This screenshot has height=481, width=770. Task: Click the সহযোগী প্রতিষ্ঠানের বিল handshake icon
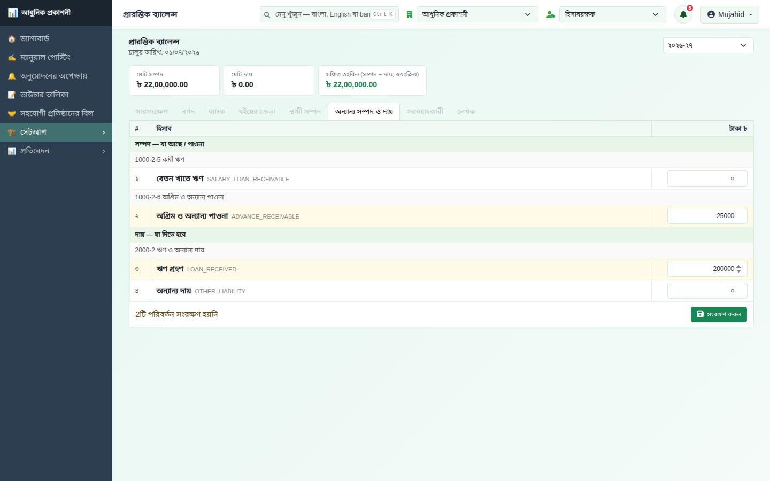(x=12, y=114)
